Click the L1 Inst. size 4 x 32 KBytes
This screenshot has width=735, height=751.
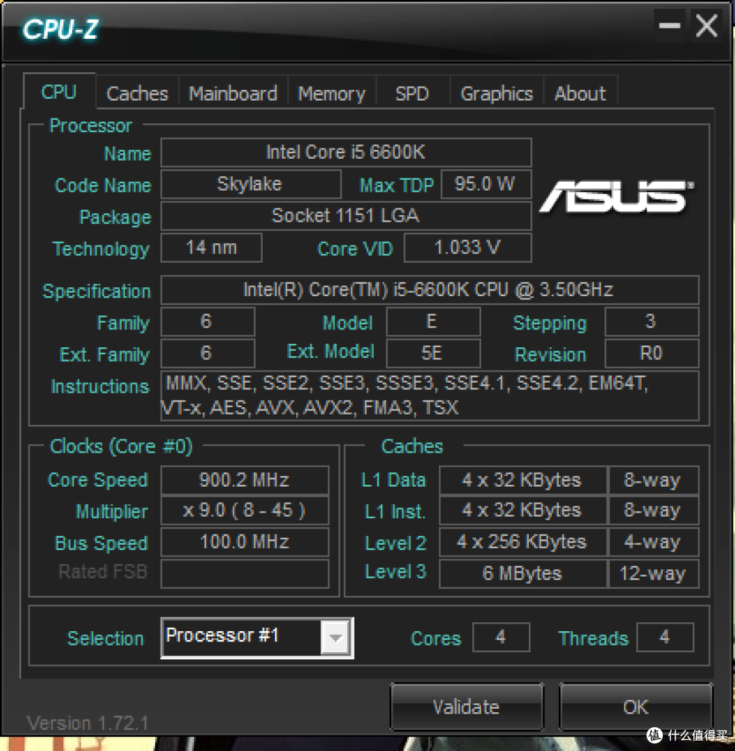point(523,511)
